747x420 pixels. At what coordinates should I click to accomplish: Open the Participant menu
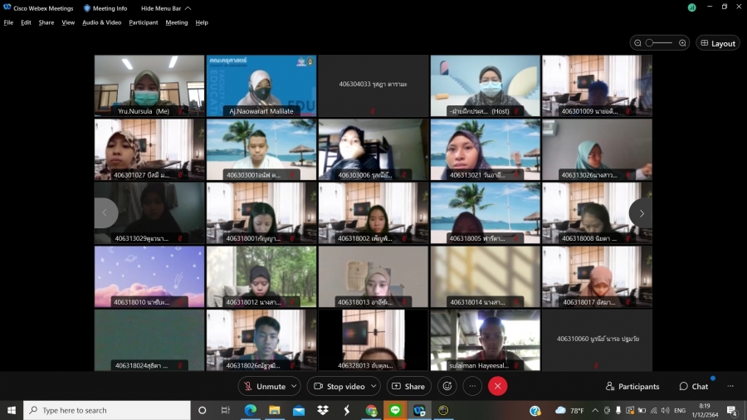click(x=143, y=22)
